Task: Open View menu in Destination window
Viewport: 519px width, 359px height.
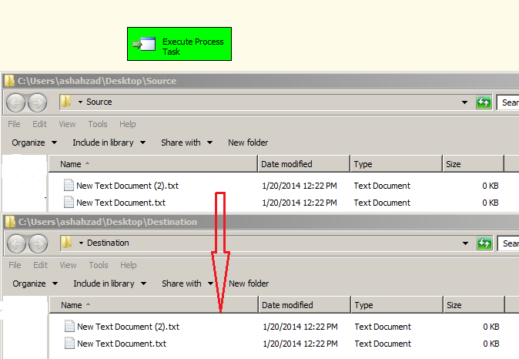Action: tap(68, 265)
